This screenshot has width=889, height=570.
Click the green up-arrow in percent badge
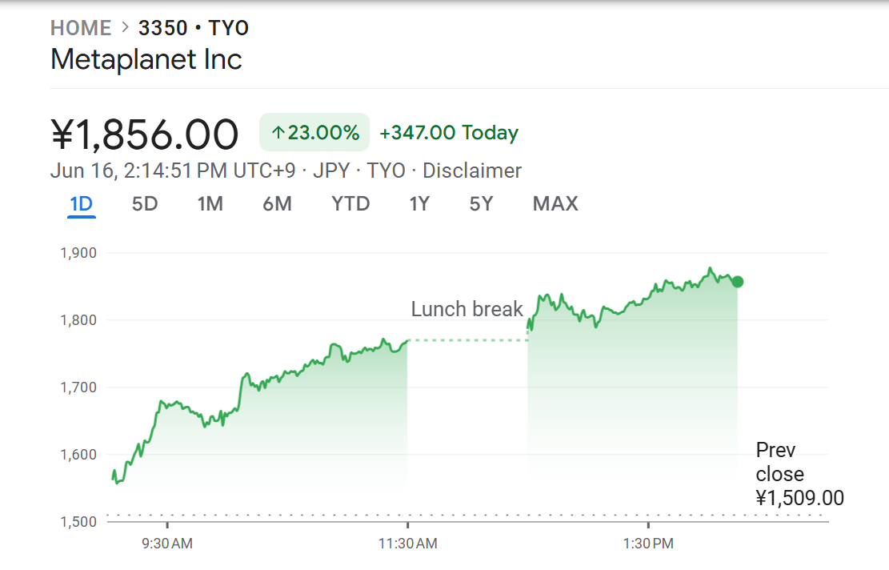[278, 133]
